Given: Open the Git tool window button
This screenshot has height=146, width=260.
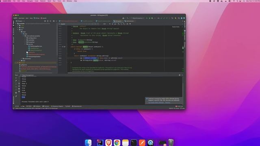Looking at the screenshot, I should (17, 106).
